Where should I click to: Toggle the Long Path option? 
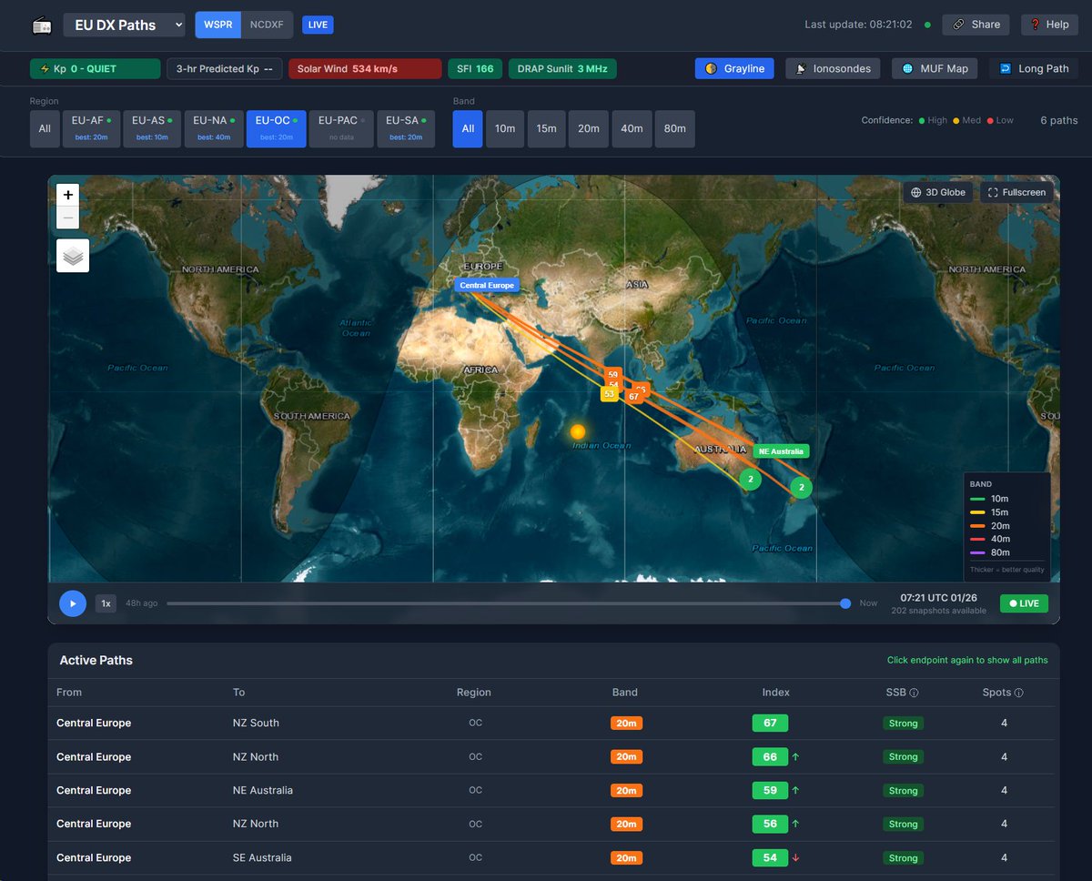click(1034, 68)
